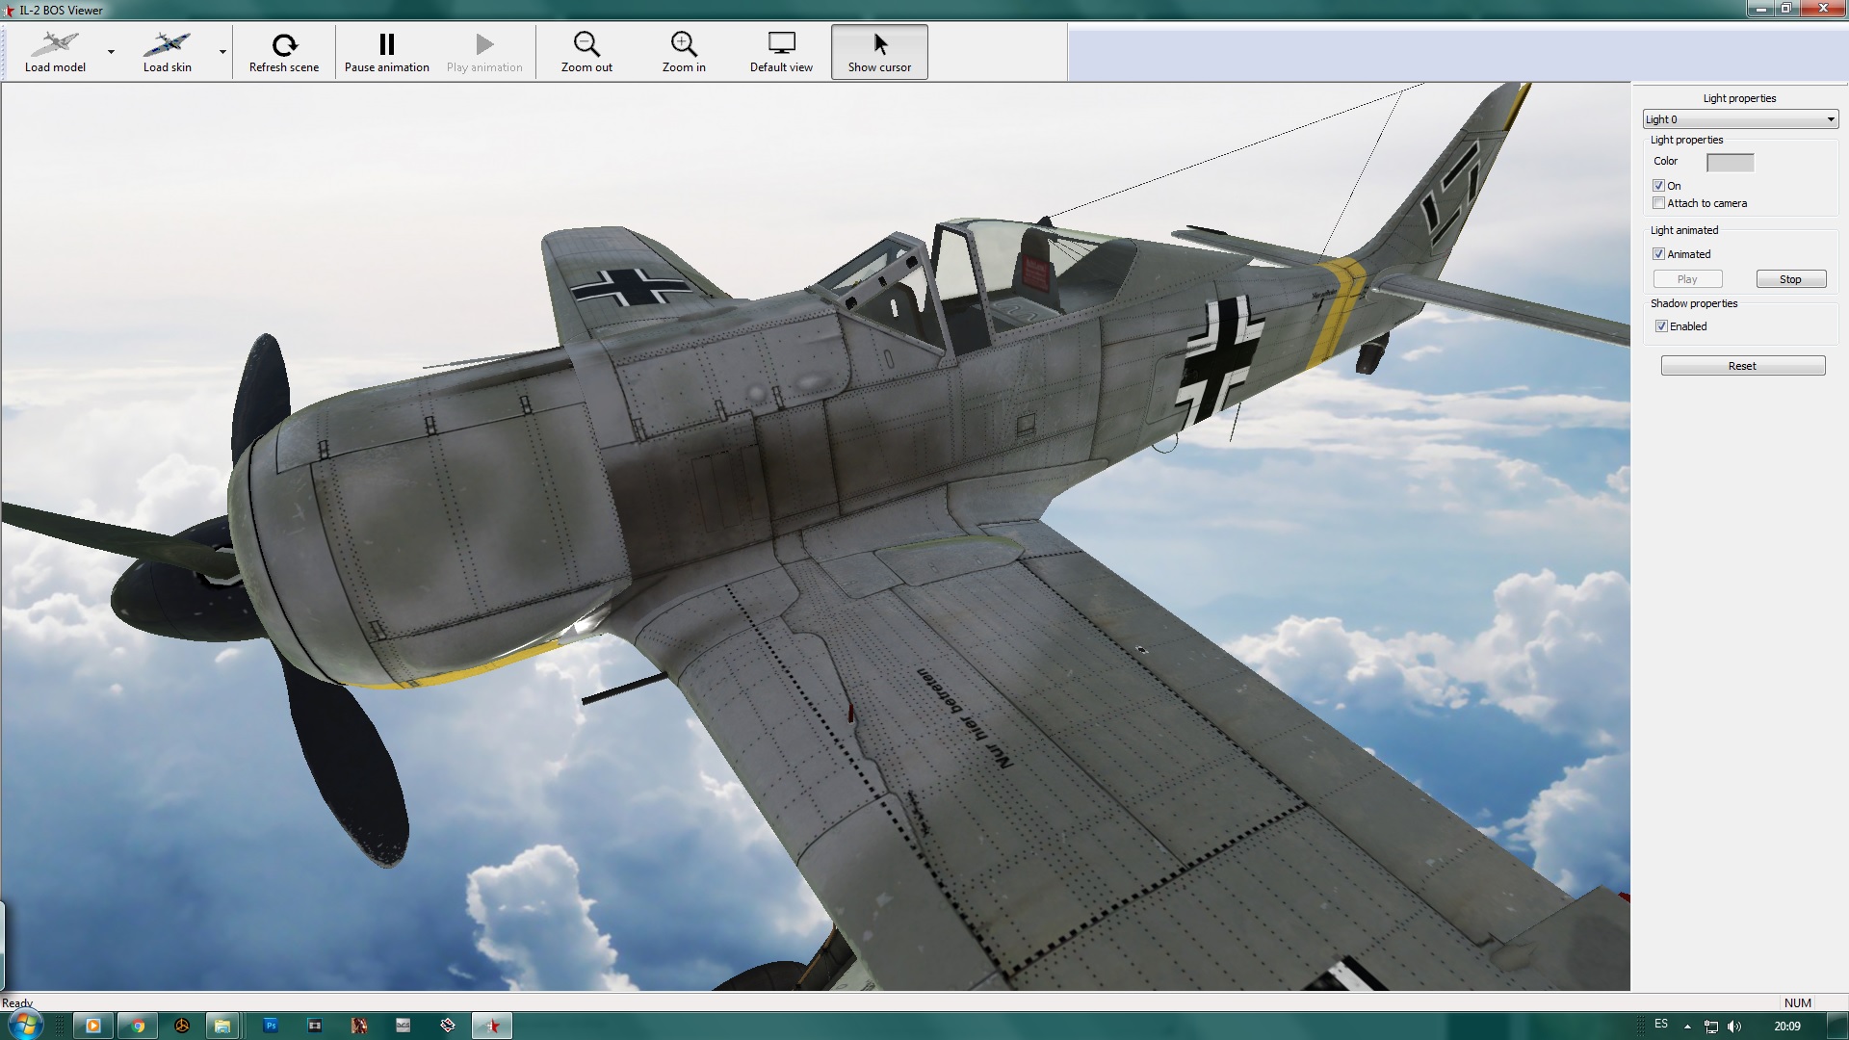Open the Light 0 selection combo box

pos(1740,119)
